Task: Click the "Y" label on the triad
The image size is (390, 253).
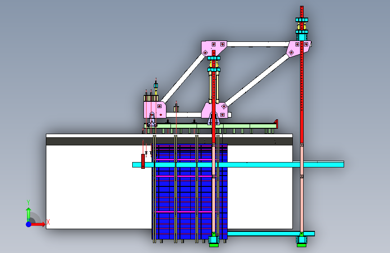Action: pos(28,202)
